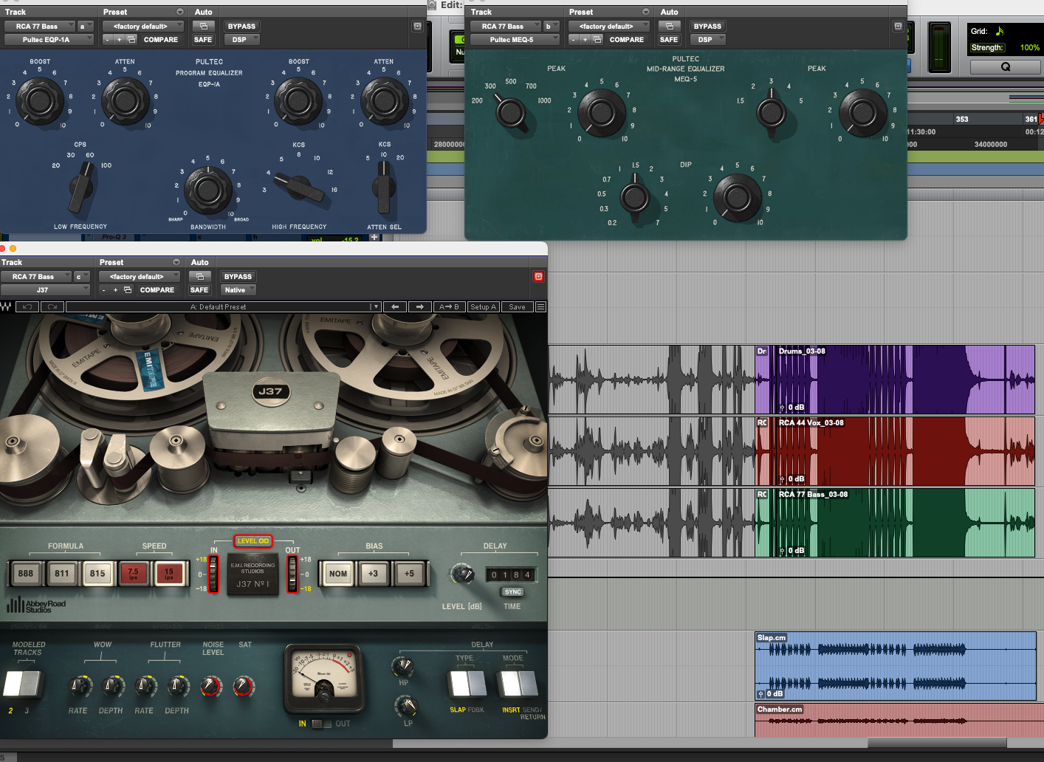
Task: Open automation enable window in MEQ-5 header
Action: click(669, 26)
